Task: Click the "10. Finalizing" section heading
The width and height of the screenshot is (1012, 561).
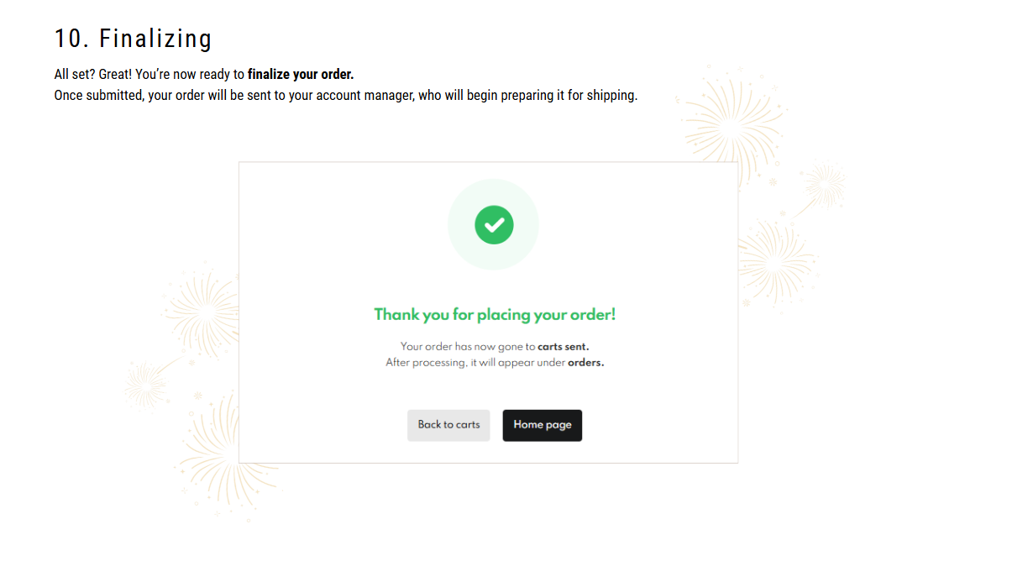Action: click(133, 39)
